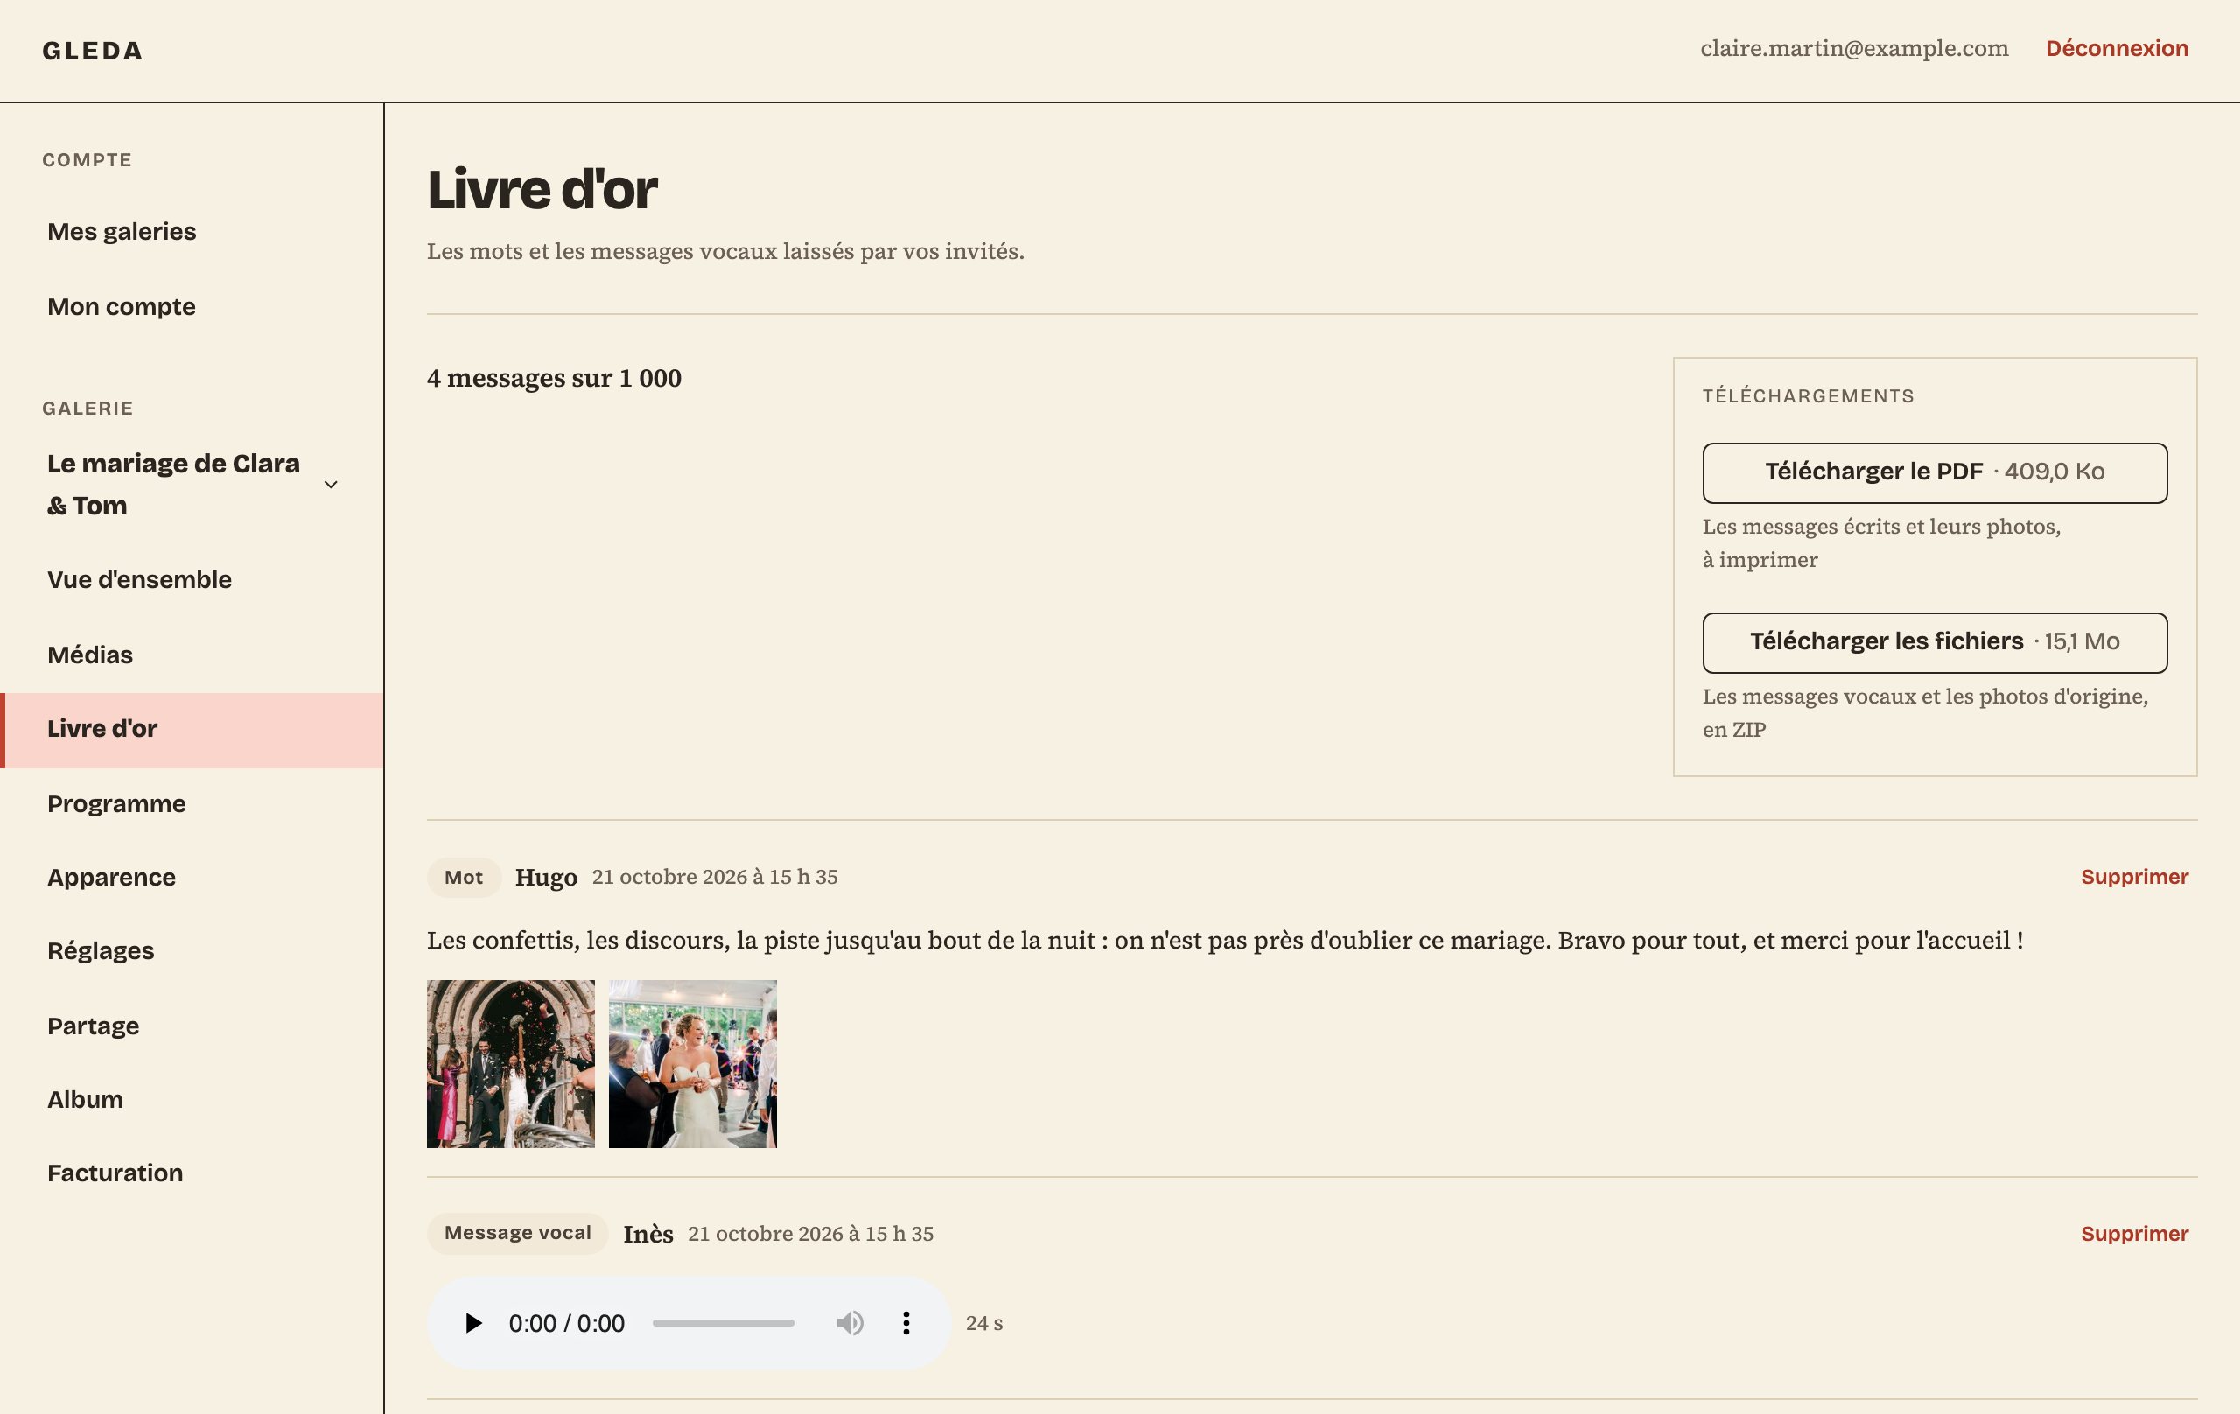
Task: Click Télécharger le PDF button
Action: 1935,472
